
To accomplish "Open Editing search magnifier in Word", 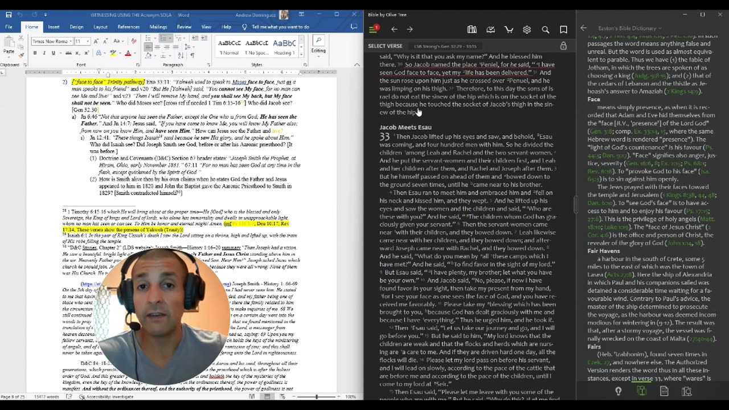I will 318,40.
